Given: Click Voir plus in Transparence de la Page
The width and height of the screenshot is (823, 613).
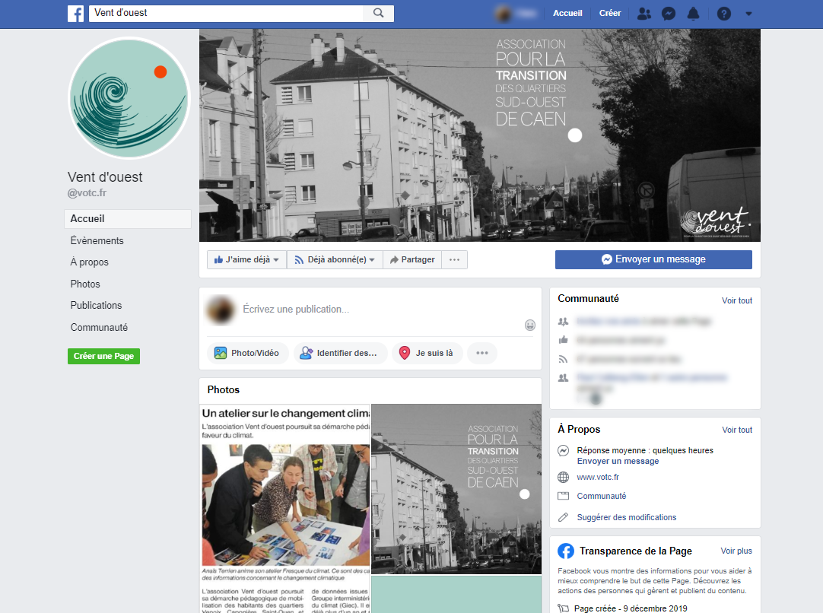Looking at the screenshot, I should click(736, 551).
